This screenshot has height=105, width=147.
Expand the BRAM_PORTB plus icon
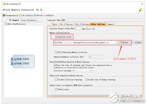15,64
